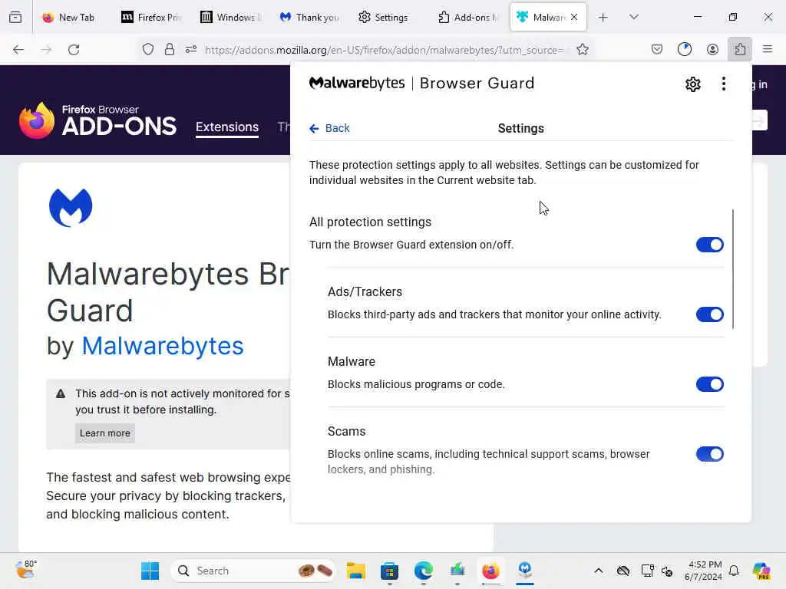This screenshot has width=786, height=589.
Task: Click the tracking protection shield icon
Action: [148, 49]
